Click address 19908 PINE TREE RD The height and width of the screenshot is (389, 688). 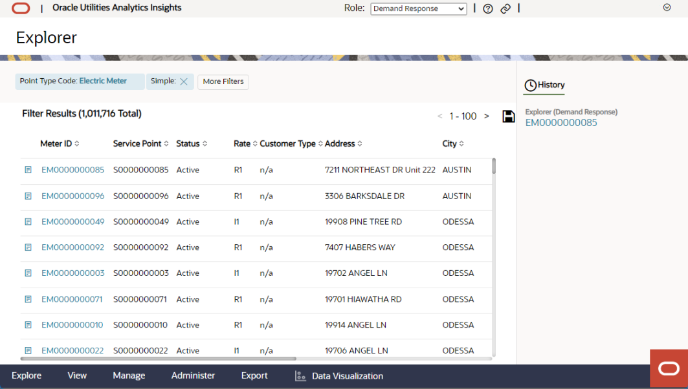pyautogui.click(x=363, y=222)
